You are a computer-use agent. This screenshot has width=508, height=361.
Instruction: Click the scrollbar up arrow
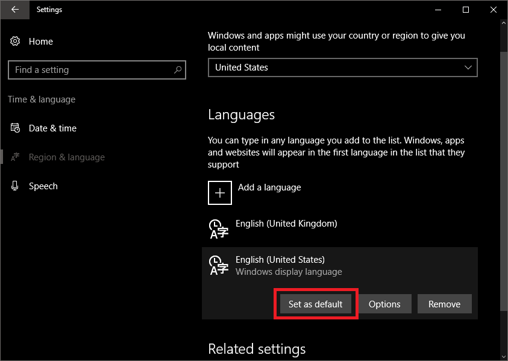[503, 23]
